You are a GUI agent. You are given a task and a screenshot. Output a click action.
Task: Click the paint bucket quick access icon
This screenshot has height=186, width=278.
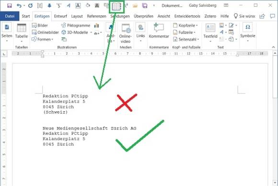pos(88,5)
